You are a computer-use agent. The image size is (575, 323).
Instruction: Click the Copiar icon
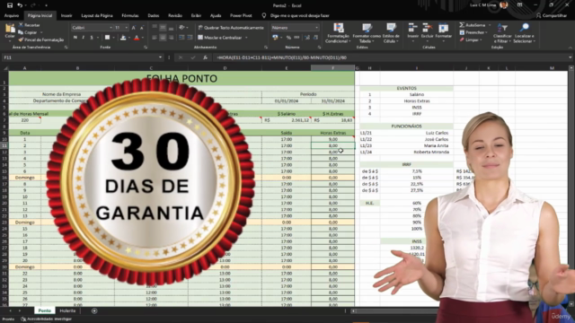pos(21,32)
